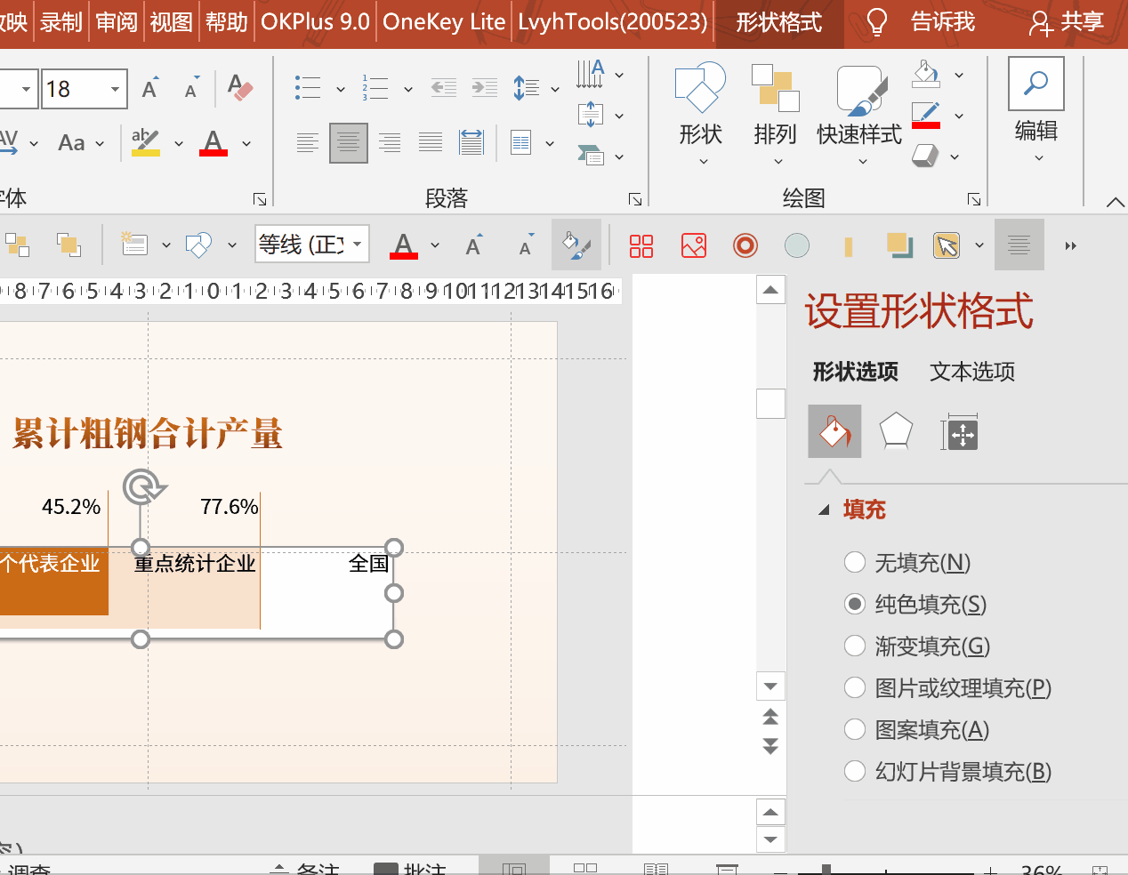This screenshot has width=1128, height=875.
Task: Decrease font size with smaller A icon
Action: (192, 88)
